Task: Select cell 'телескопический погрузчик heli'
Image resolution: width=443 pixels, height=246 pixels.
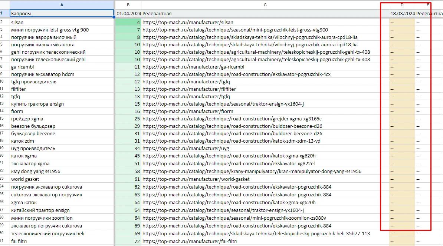Action: (62, 233)
